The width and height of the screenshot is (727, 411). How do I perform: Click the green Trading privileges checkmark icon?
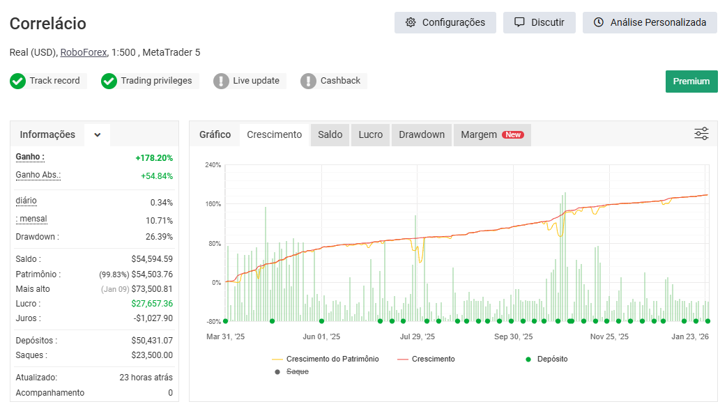(x=109, y=81)
